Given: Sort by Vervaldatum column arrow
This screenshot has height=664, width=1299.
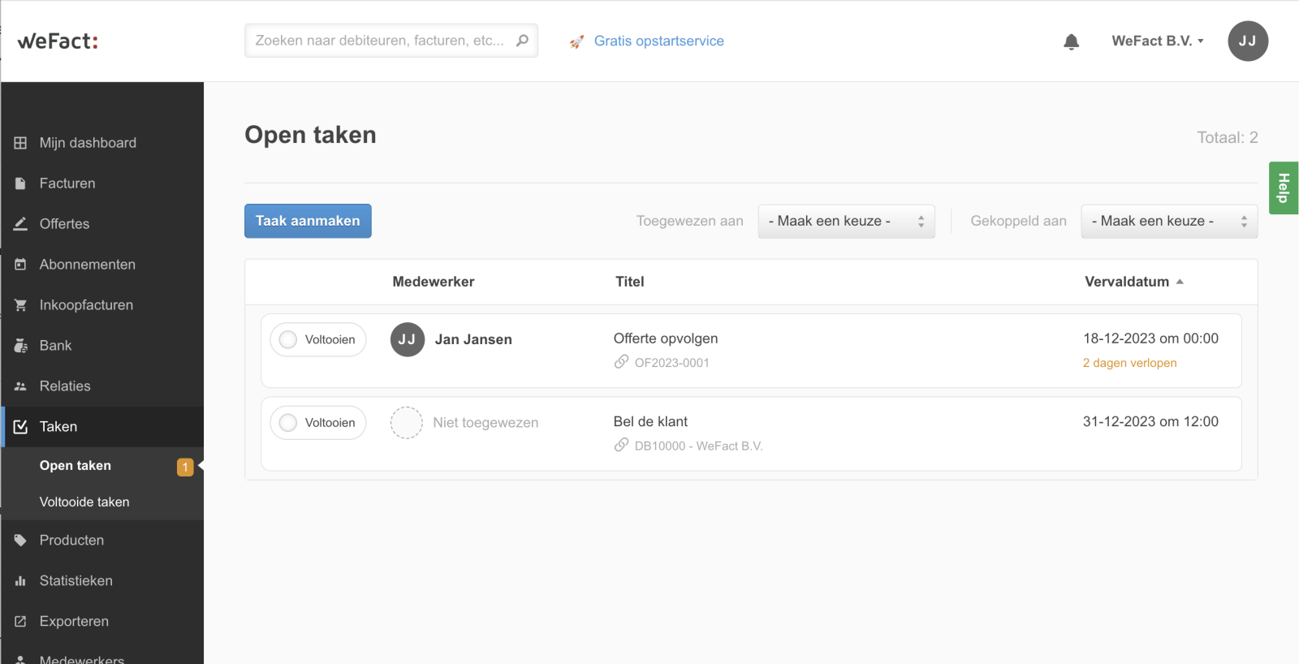Looking at the screenshot, I should point(1180,282).
